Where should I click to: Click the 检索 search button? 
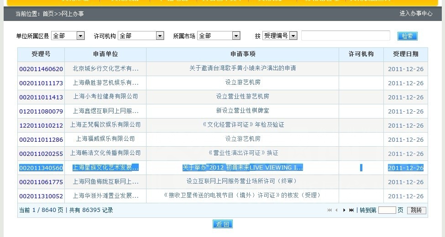click(x=407, y=36)
